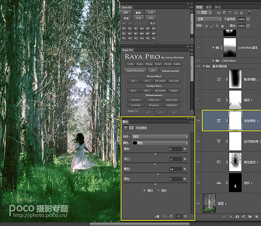The width and height of the screenshot is (261, 226).
Task: Click lock position move icon
Action: tap(217, 26)
